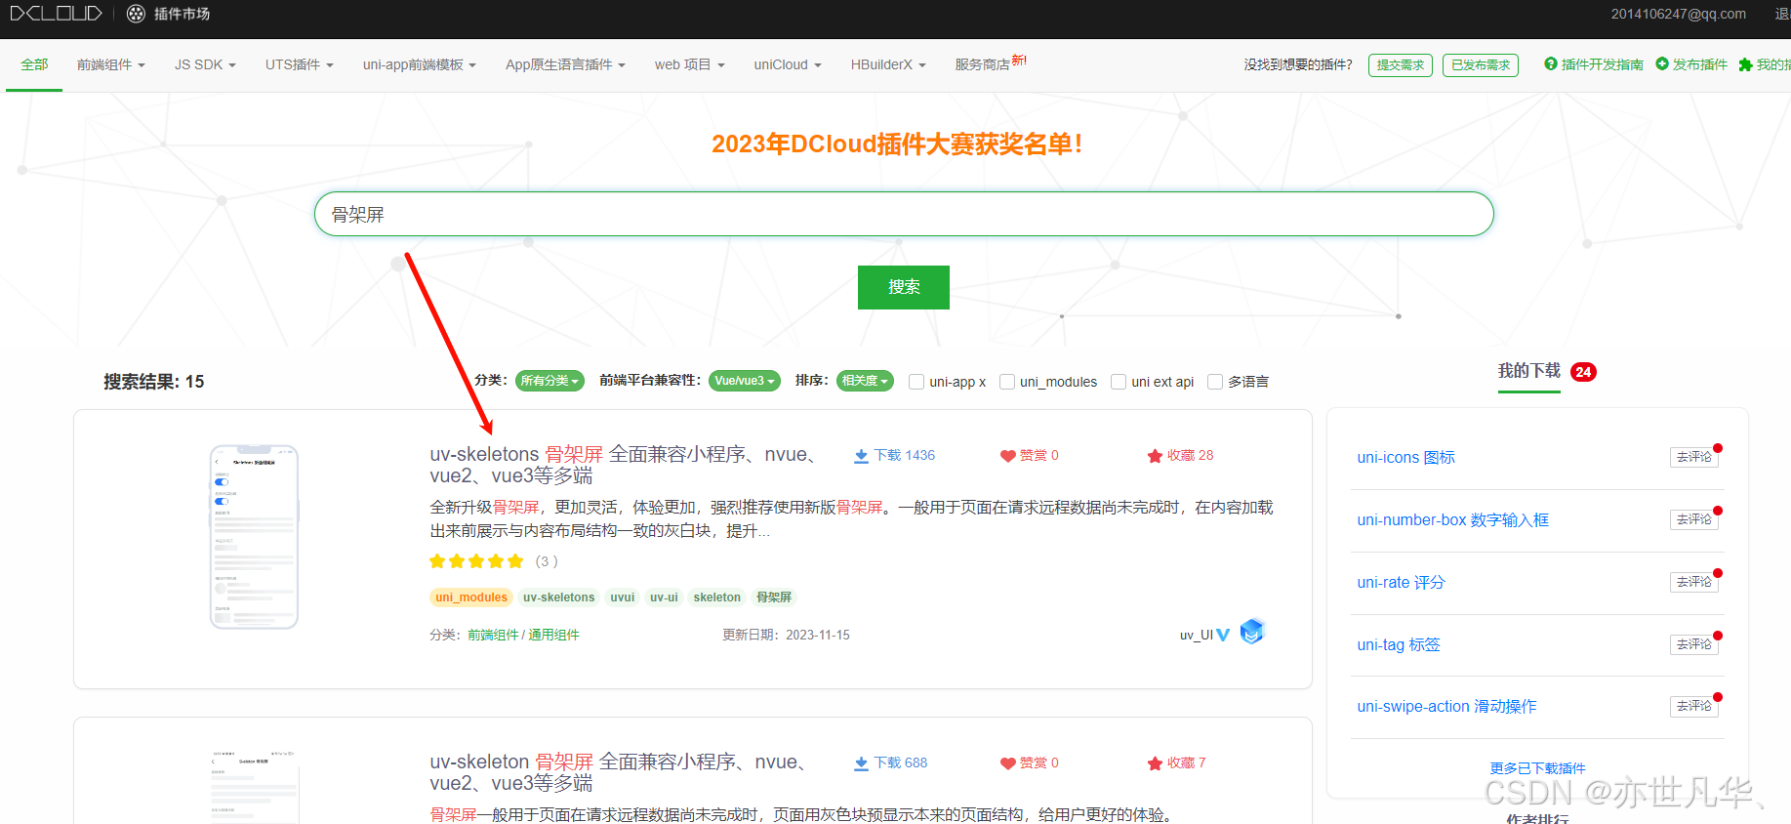Open the 2023年DCloud插件大赛获奖名单 banner link
The width and height of the screenshot is (1791, 824).
896,144
